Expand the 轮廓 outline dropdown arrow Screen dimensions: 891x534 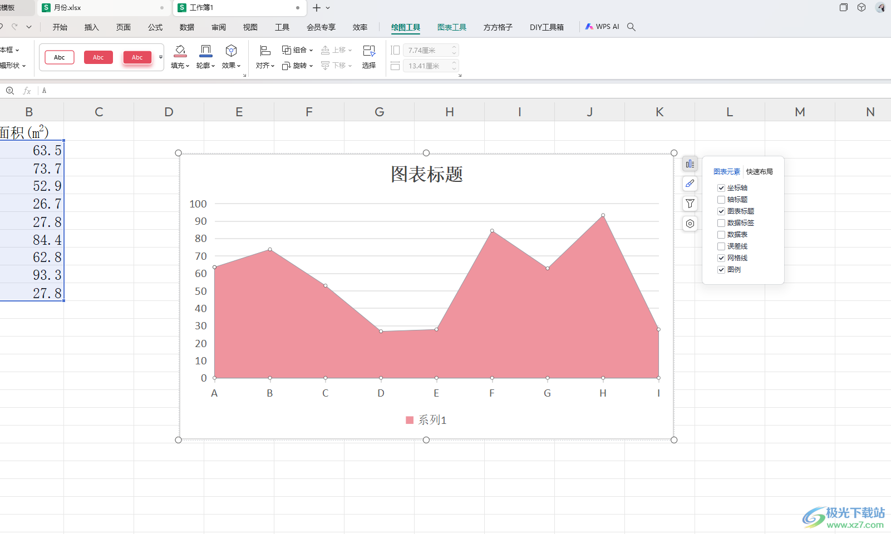(213, 66)
